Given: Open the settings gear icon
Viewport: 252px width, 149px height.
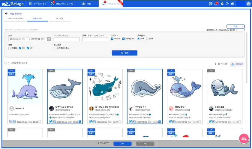Looking at the screenshot, I should (x=222, y=4).
